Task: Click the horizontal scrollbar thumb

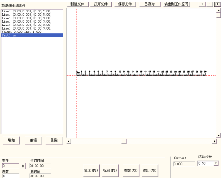Action: 124,141
